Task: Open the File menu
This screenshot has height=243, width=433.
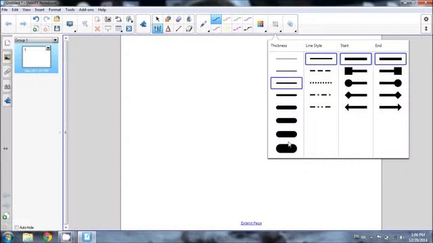Action: [x=5, y=9]
